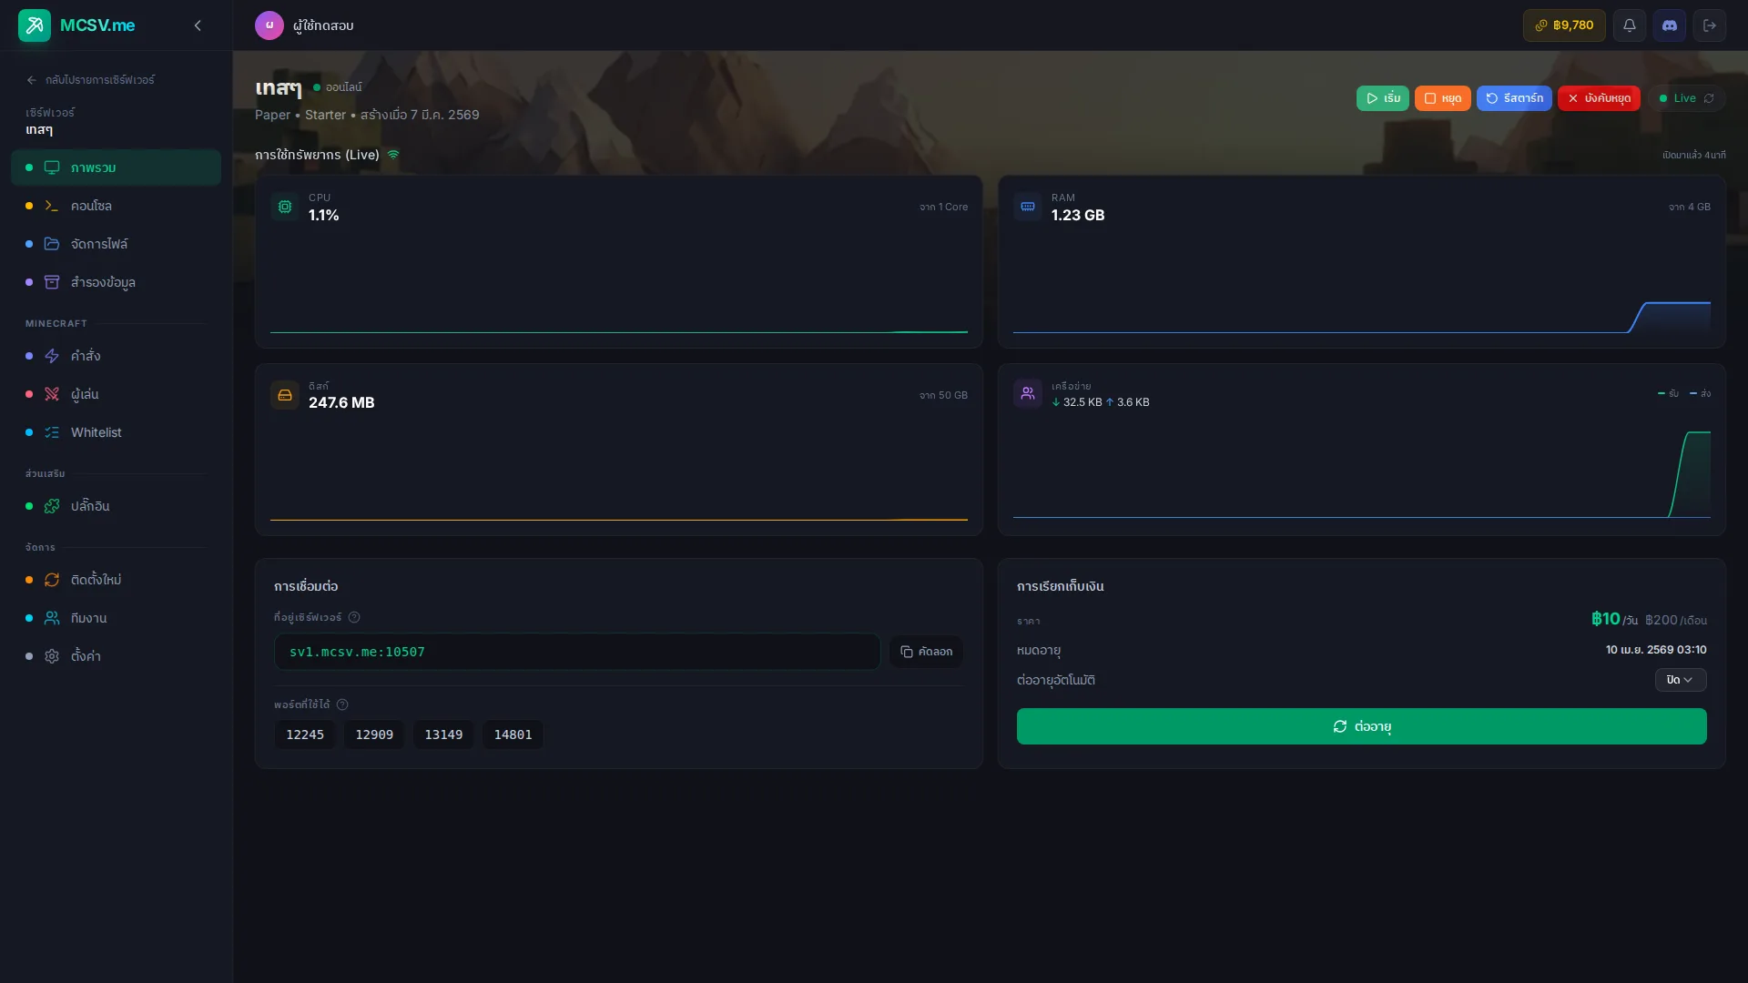Open the ฿9,780 balance button
Viewport: 1748px width, 983px height.
click(x=1564, y=25)
